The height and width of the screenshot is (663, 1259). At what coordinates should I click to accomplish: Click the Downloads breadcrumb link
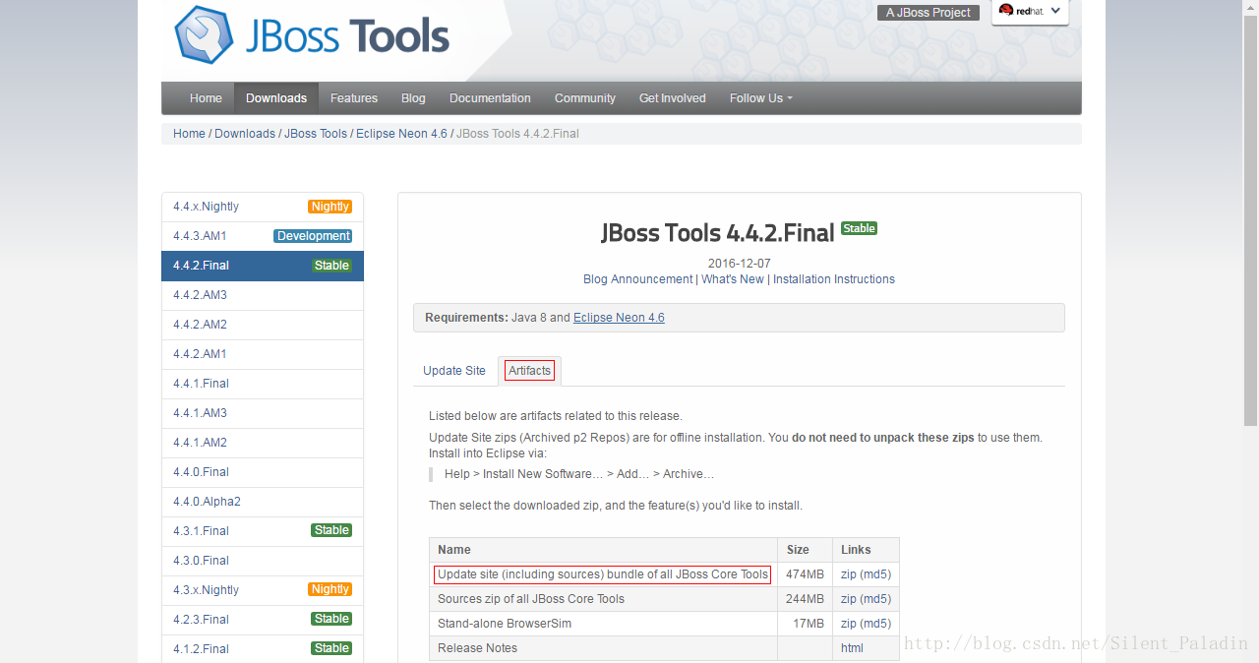click(245, 134)
